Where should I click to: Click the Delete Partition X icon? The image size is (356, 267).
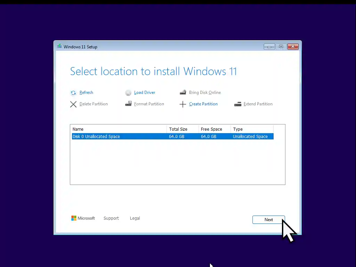click(73, 104)
